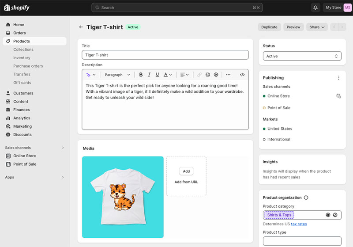The image size is (353, 247).
Task: Click the Active status badge
Action: pos(133,27)
